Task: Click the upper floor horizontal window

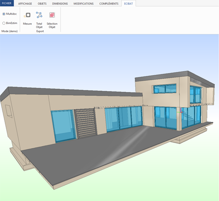Action: [165, 89]
